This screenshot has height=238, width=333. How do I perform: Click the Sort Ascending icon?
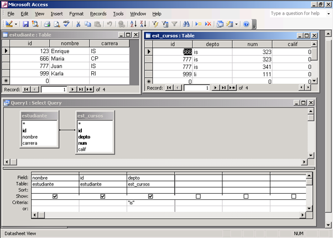click(133, 24)
